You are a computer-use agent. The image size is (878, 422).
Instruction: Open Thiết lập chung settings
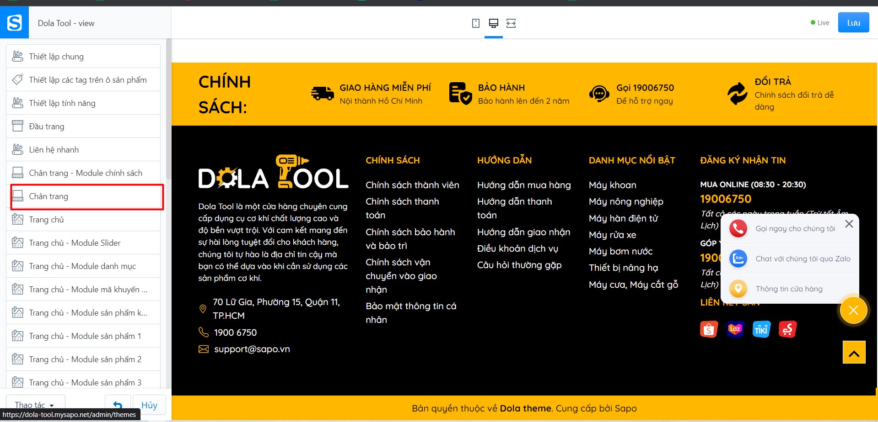pos(83,56)
